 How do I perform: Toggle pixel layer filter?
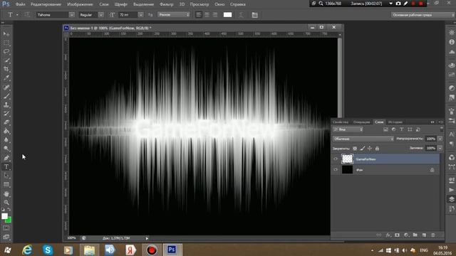(x=385, y=129)
